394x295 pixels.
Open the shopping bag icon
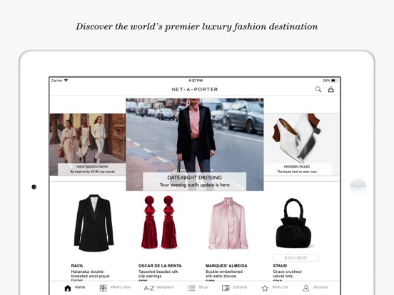[x=331, y=89]
